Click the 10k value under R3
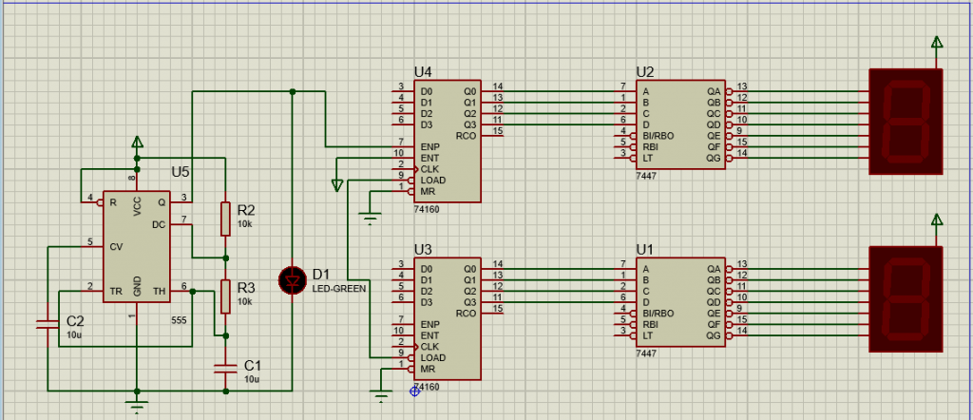The height and width of the screenshot is (420, 973). [245, 302]
